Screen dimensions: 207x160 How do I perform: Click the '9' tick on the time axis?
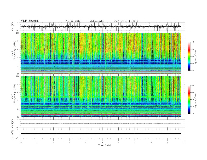click(167, 142)
